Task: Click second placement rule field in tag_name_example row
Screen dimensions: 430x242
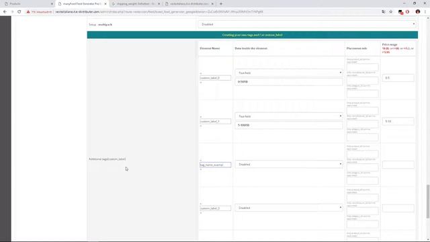Action: 363,167
